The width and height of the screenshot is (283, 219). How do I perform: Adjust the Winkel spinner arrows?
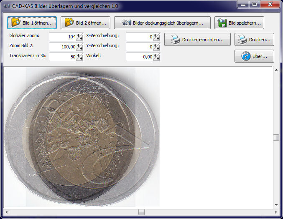pyautogui.click(x=157, y=57)
